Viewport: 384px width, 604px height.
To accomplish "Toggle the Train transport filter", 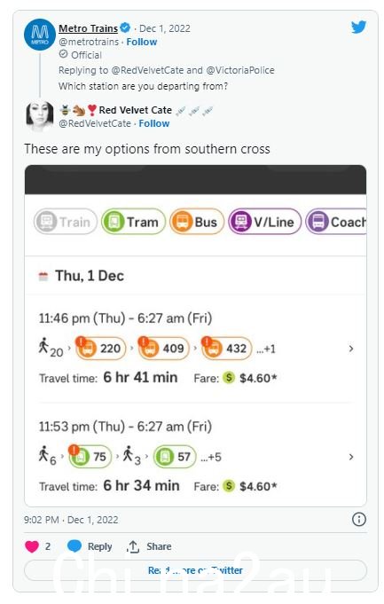I will coord(66,222).
